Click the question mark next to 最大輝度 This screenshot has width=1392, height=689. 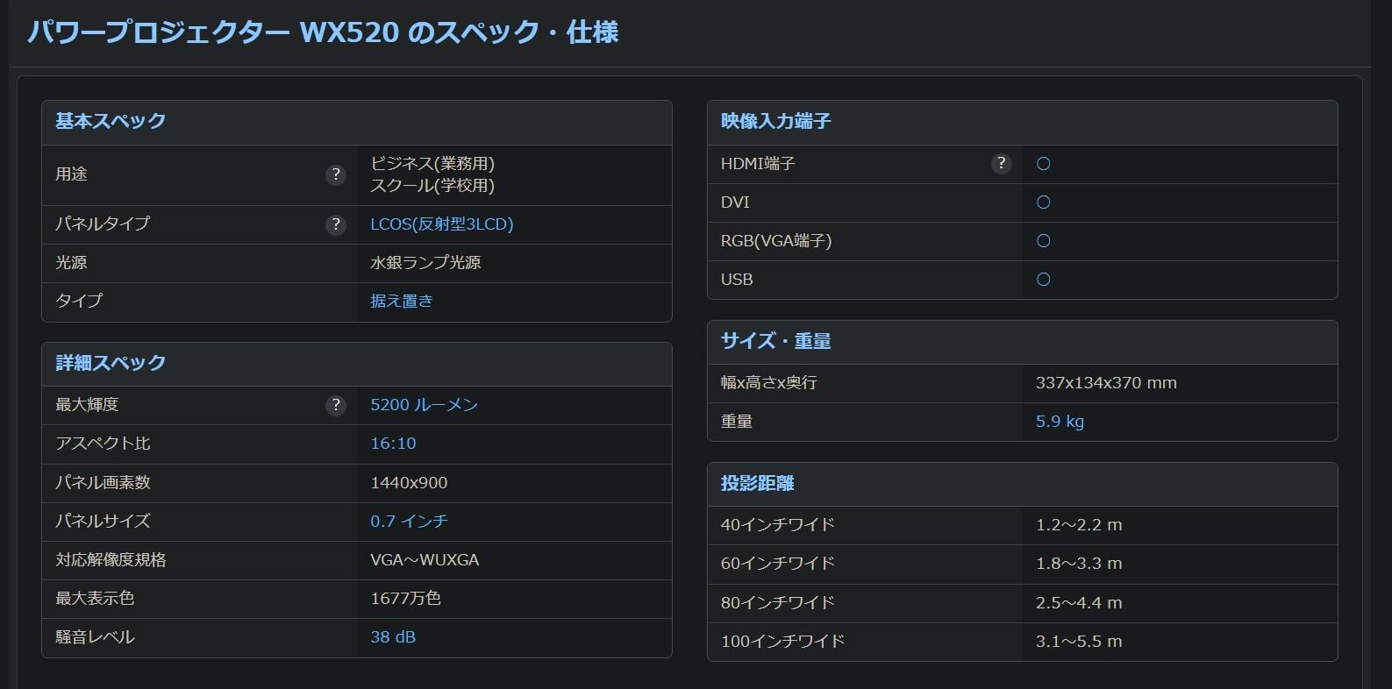coord(335,405)
